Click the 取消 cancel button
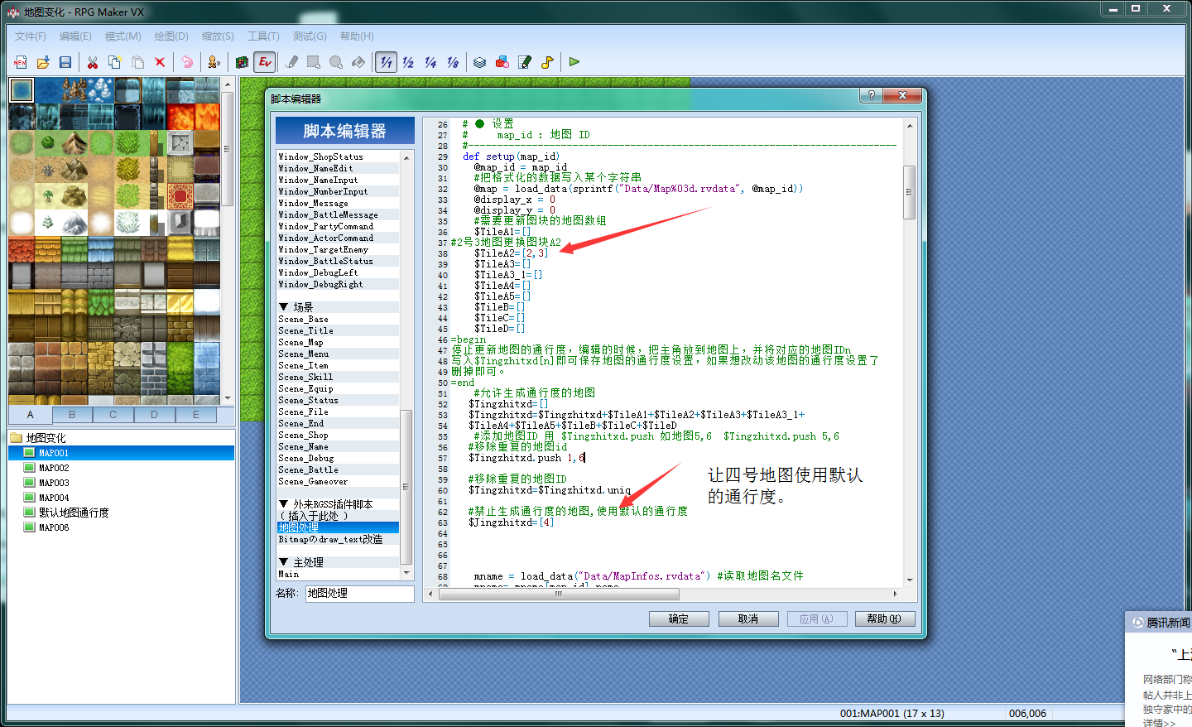Screen dimensions: 1192x727 coord(748,619)
